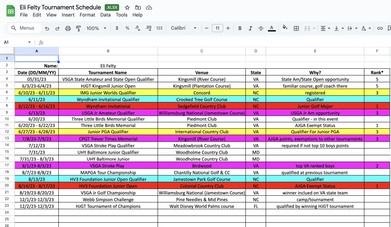
Task: Open the 123 more formats menu
Action: (159, 28)
